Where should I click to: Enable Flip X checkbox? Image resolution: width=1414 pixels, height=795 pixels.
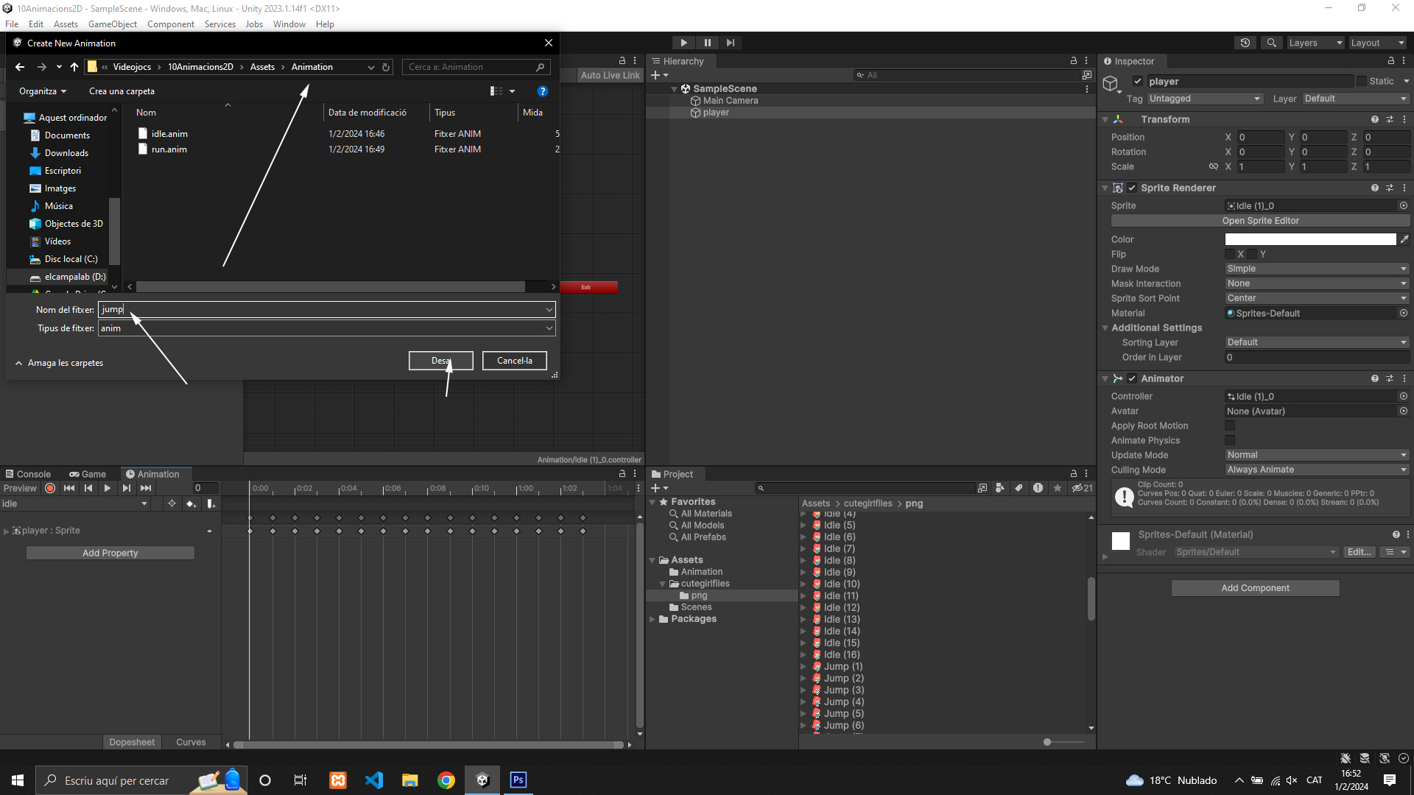click(1230, 254)
